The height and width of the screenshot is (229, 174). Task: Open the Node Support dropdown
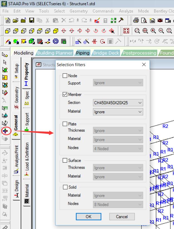pyautogui.click(x=118, y=83)
